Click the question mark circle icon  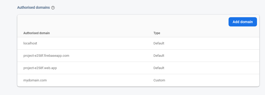[53, 8]
